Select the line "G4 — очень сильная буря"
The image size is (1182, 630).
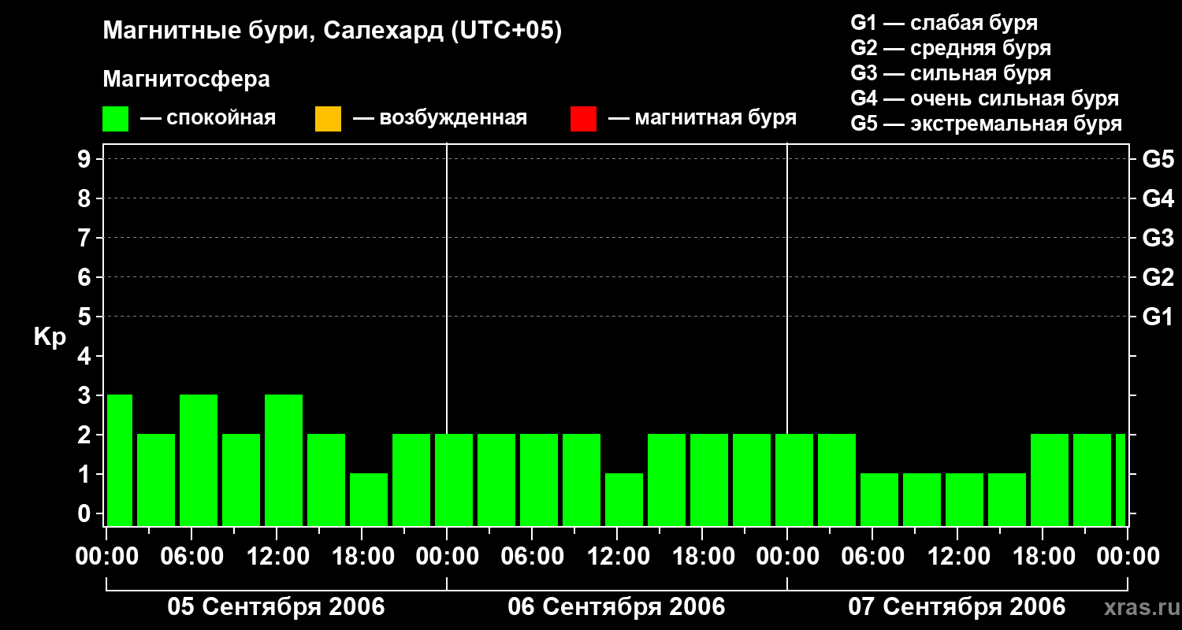click(985, 98)
